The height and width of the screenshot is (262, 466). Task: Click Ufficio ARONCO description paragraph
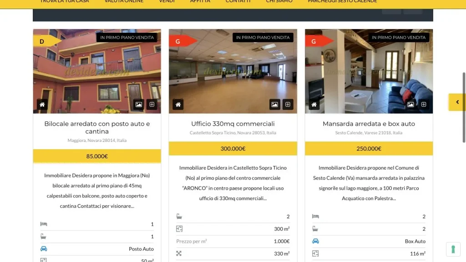coord(233,183)
